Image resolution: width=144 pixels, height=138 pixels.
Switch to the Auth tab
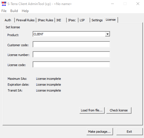pyautogui.click(x=9, y=20)
